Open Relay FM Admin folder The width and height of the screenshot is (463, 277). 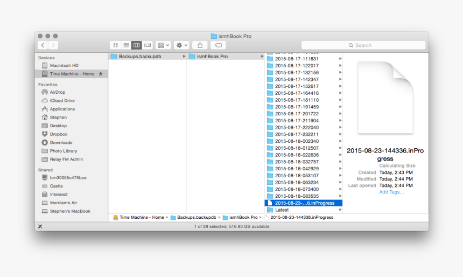[x=71, y=159]
